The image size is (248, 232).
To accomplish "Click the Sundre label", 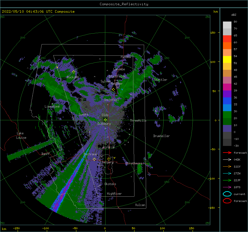I will (x=83, y=114).
